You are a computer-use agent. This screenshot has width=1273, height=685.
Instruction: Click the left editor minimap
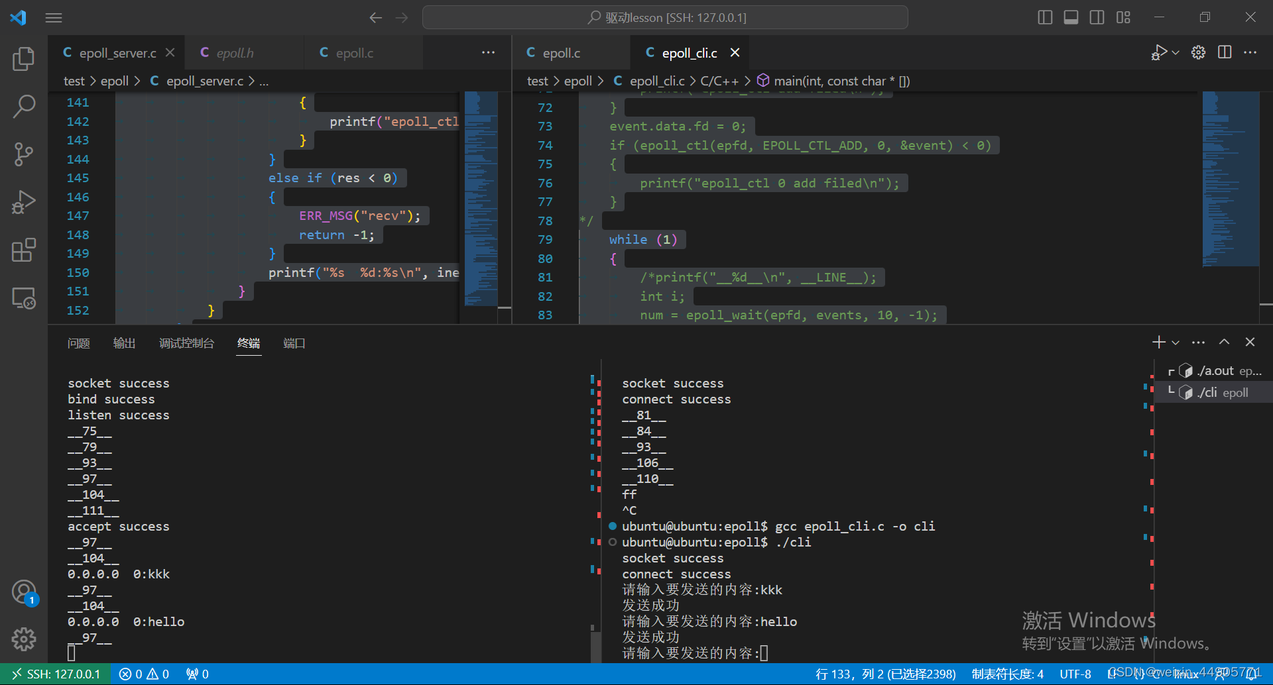pos(481,199)
